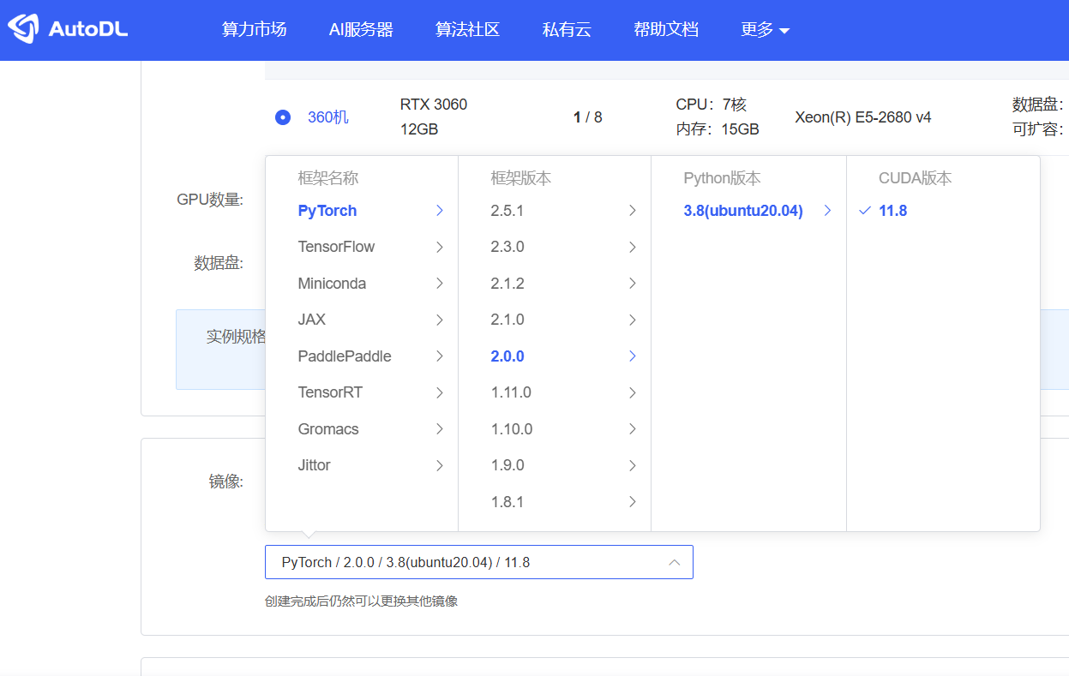Expand the 更多 dropdown menu

[x=765, y=29]
